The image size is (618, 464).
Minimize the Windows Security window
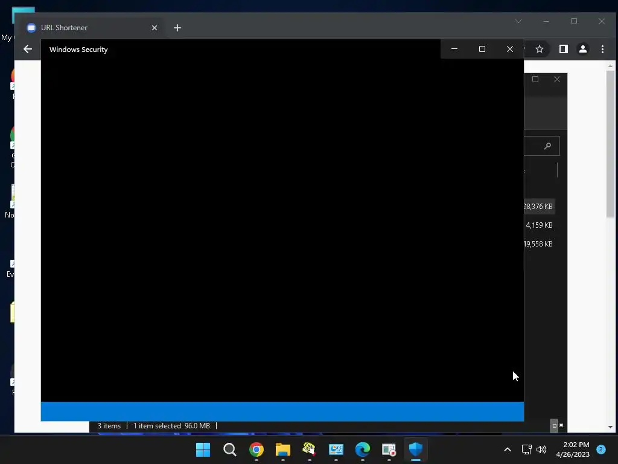[x=454, y=49]
